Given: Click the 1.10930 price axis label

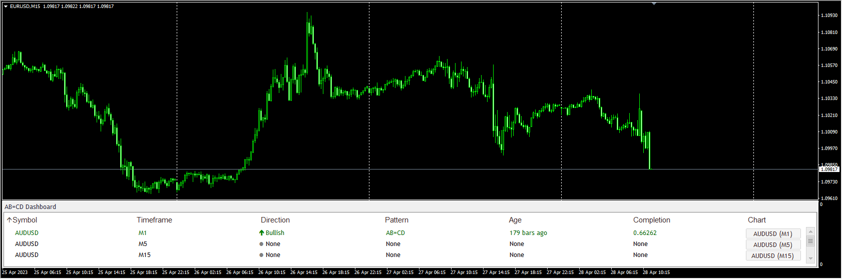Looking at the screenshot, I should pyautogui.click(x=829, y=15).
